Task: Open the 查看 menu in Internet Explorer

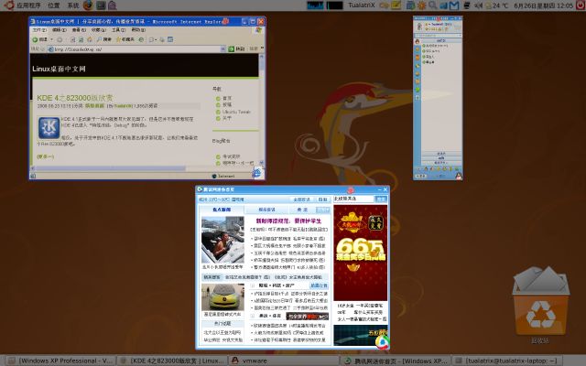Action: 79,30
